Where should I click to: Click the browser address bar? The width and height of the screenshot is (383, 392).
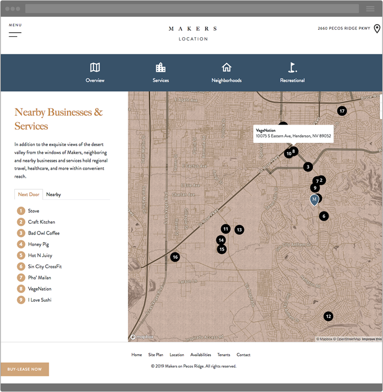tap(192, 9)
